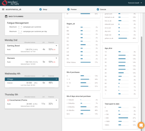Change maximum campaigns per customer per day dropdown
The width and height of the screenshot is (145, 131).
tap(20, 32)
